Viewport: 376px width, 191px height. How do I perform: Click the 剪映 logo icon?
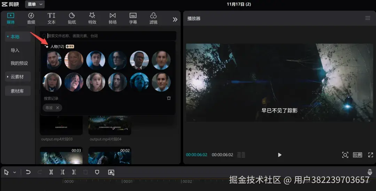pyautogui.click(x=10, y=4)
